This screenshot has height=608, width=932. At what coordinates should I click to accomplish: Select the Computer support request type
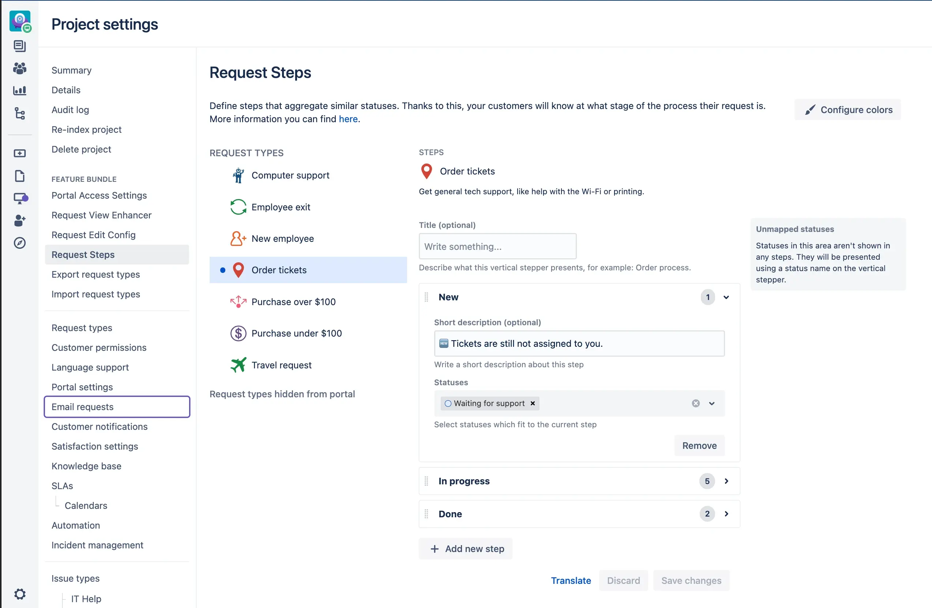(290, 175)
